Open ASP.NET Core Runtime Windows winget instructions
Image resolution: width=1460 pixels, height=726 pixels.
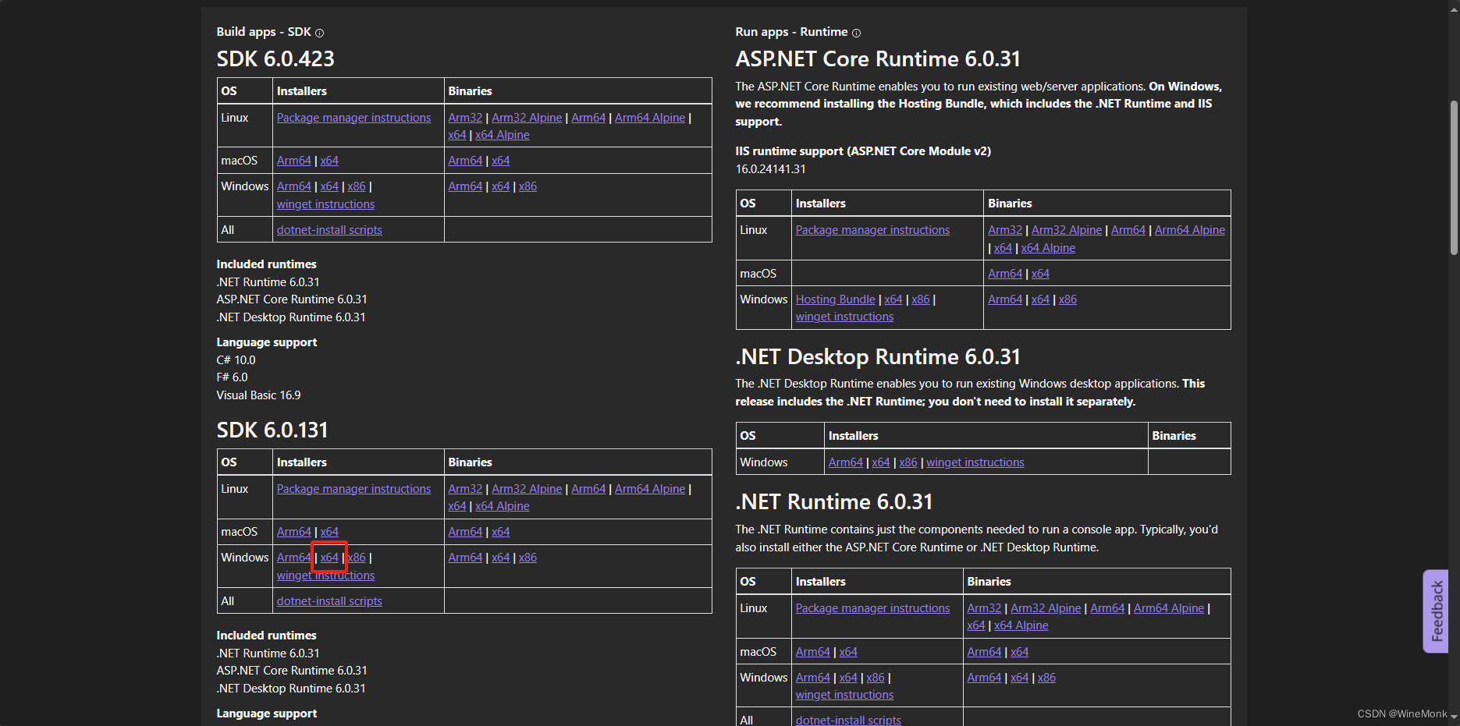[x=844, y=317]
